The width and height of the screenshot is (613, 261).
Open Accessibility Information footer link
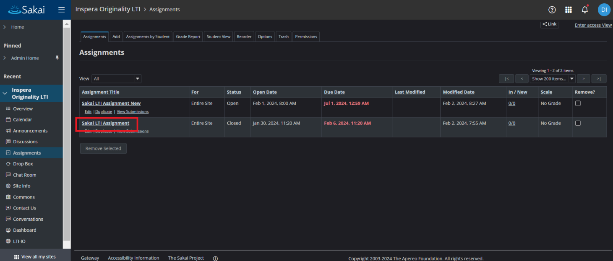[133, 258]
